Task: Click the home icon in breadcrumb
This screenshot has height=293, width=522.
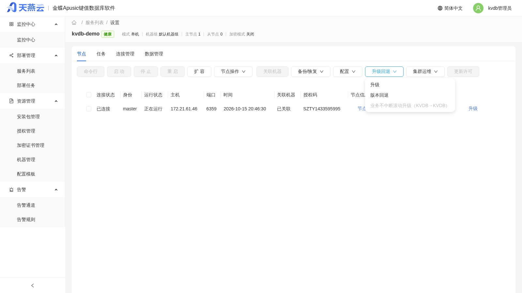Action: pyautogui.click(x=74, y=22)
